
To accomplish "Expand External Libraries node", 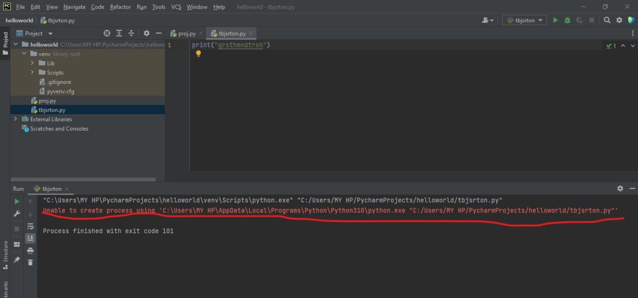I will click(x=16, y=119).
